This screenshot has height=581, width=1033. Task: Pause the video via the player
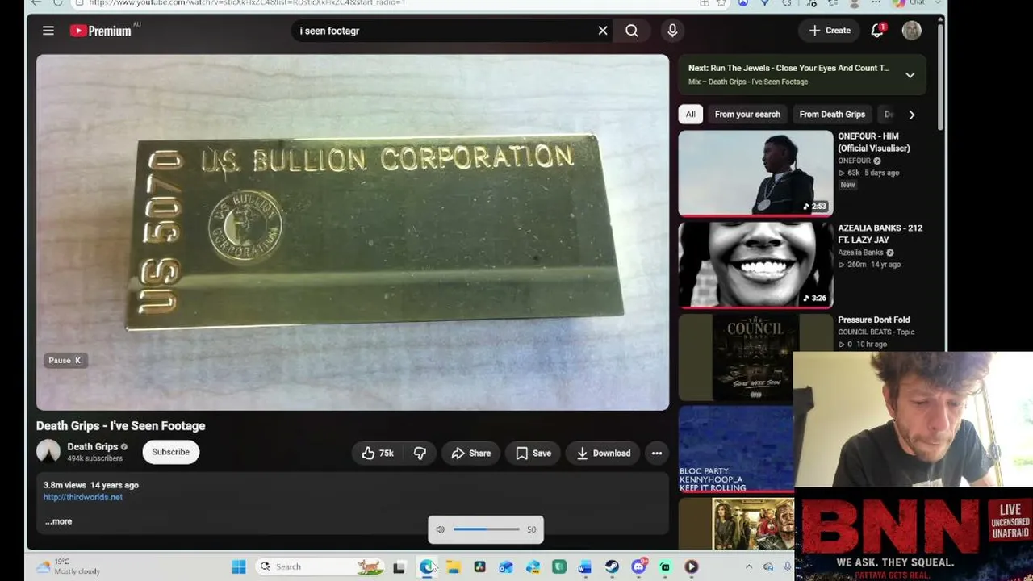click(353, 232)
